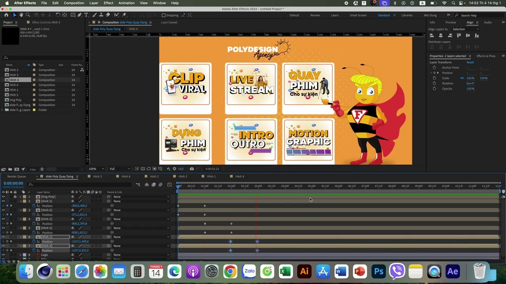Open the Full resolution dropdown
This screenshot has width=506, height=284.
[x=119, y=169]
